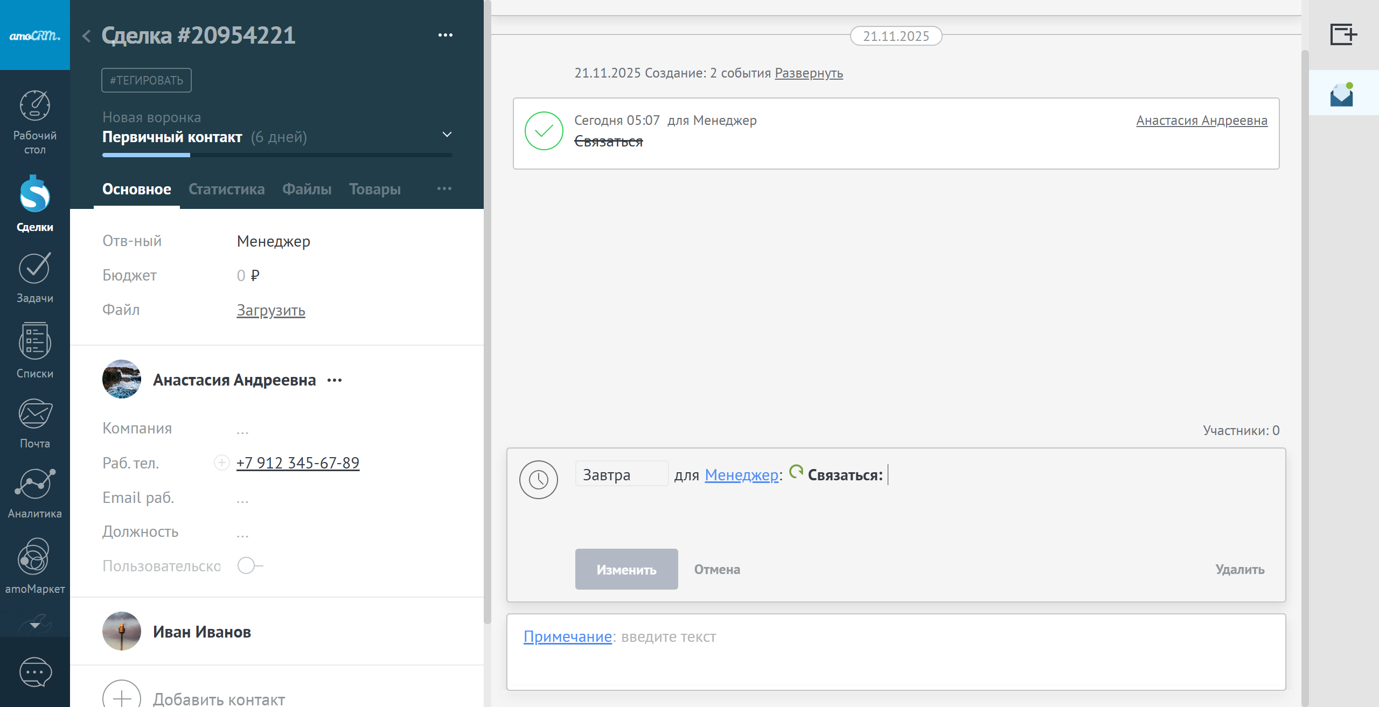This screenshot has width=1379, height=707.
Task: Open the chat bubble icon at bottom-left
Action: pyautogui.click(x=35, y=672)
